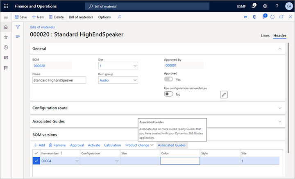This screenshot has height=179, width=295.
Task: Open the filter pane funnel icon
Action: (18, 27)
